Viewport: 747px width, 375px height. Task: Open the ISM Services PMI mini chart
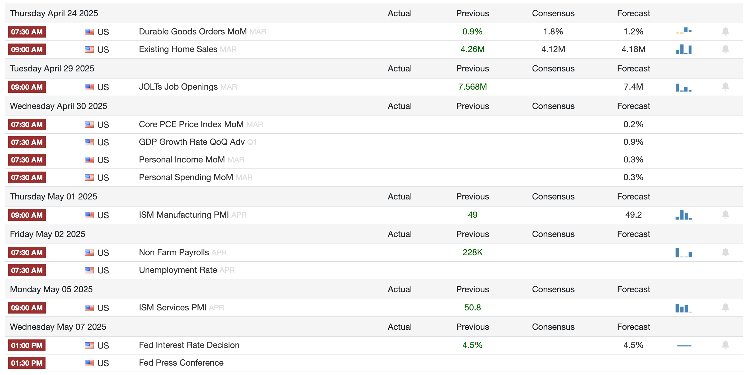point(684,308)
